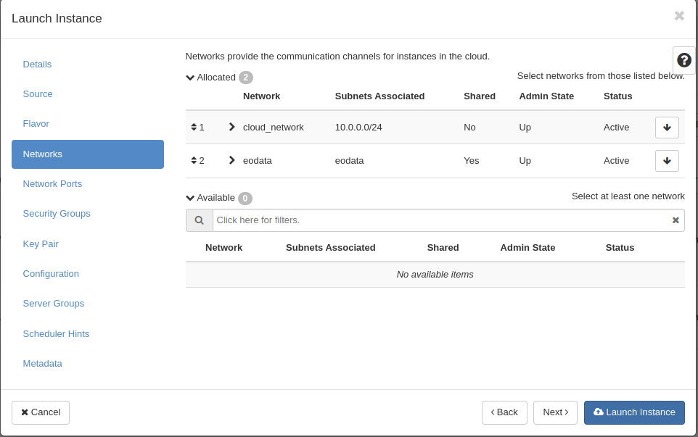Deallocate cloud_network with its down arrow
Image resolution: width=698 pixels, height=437 pixels.
(x=667, y=128)
